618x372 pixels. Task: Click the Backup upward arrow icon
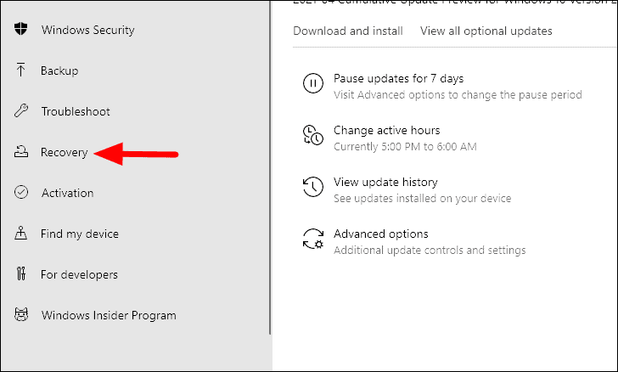tap(21, 70)
